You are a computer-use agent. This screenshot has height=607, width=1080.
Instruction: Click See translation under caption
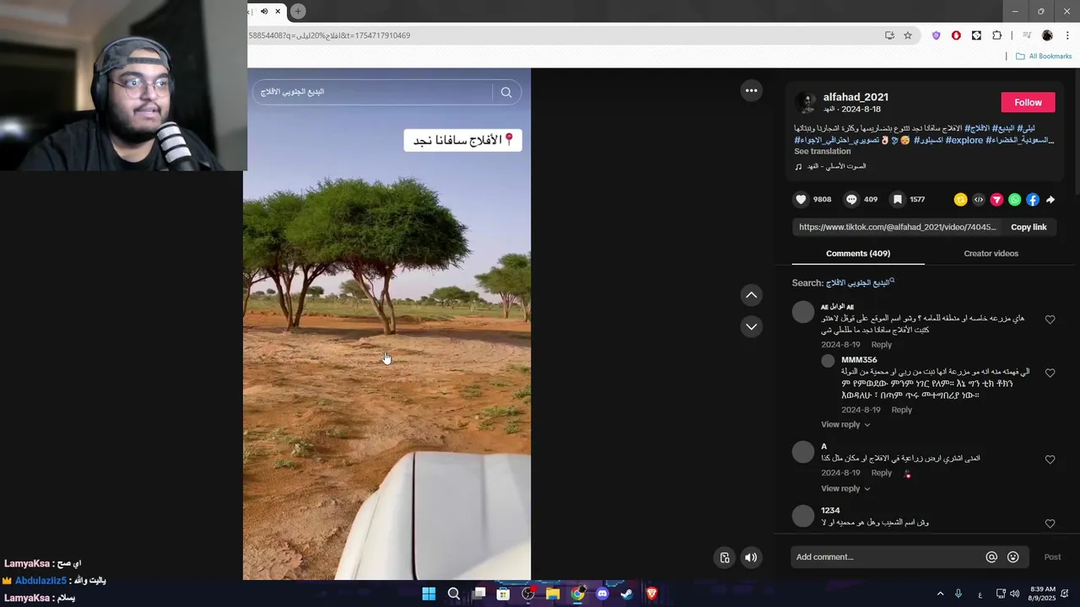pos(822,152)
